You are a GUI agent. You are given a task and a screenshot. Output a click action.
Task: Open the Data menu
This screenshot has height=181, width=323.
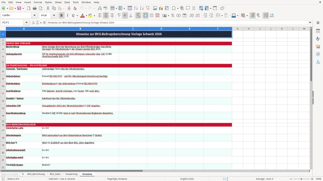coord(67,2)
